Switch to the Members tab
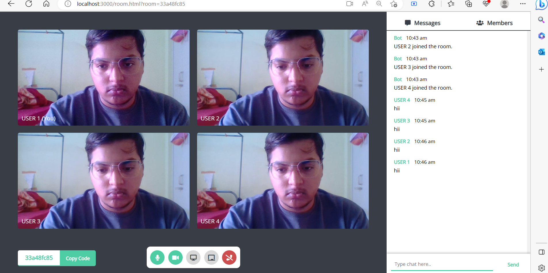This screenshot has width=548, height=273. [494, 23]
